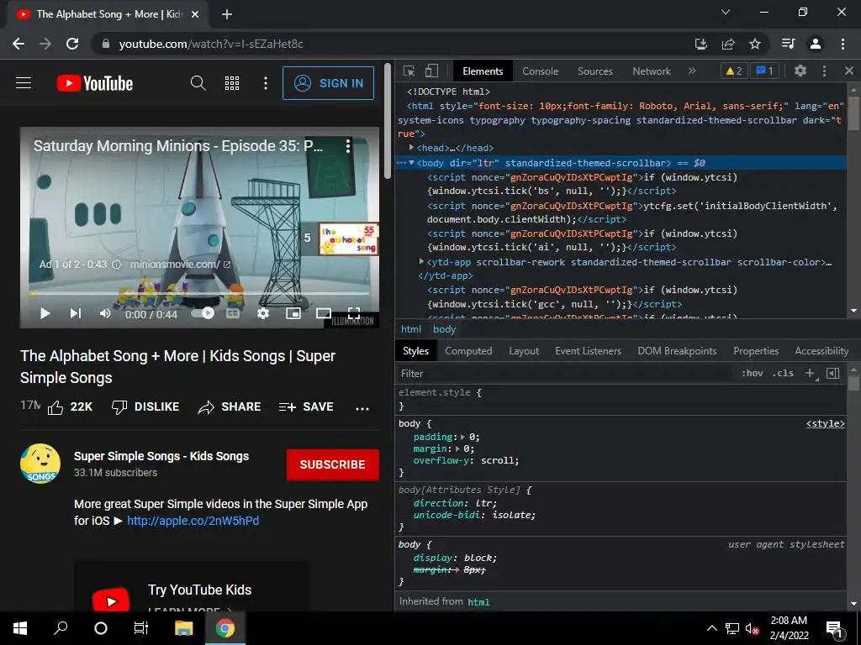This screenshot has width=861, height=645.
Task: Click the Try YouTube Kids promo
Action: pyautogui.click(x=191, y=587)
